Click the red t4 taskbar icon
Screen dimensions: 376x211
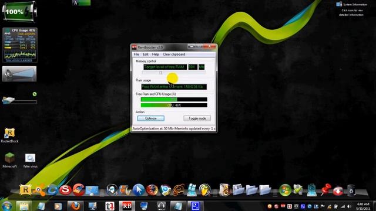[110, 206]
